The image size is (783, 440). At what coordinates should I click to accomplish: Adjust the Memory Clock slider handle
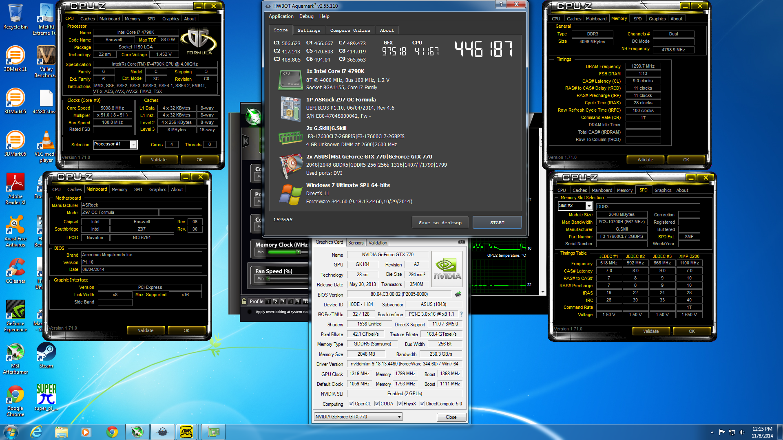[x=299, y=252]
